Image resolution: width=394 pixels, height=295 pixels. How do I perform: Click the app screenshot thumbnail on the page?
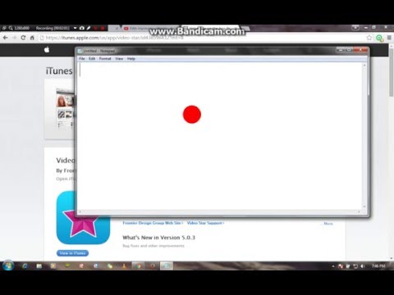[65, 108]
